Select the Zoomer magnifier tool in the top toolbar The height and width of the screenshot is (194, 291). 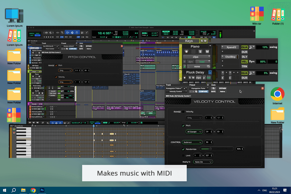tap(62, 33)
